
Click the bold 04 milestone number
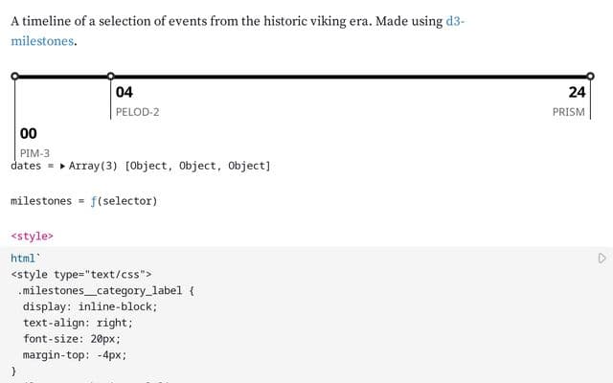(125, 92)
